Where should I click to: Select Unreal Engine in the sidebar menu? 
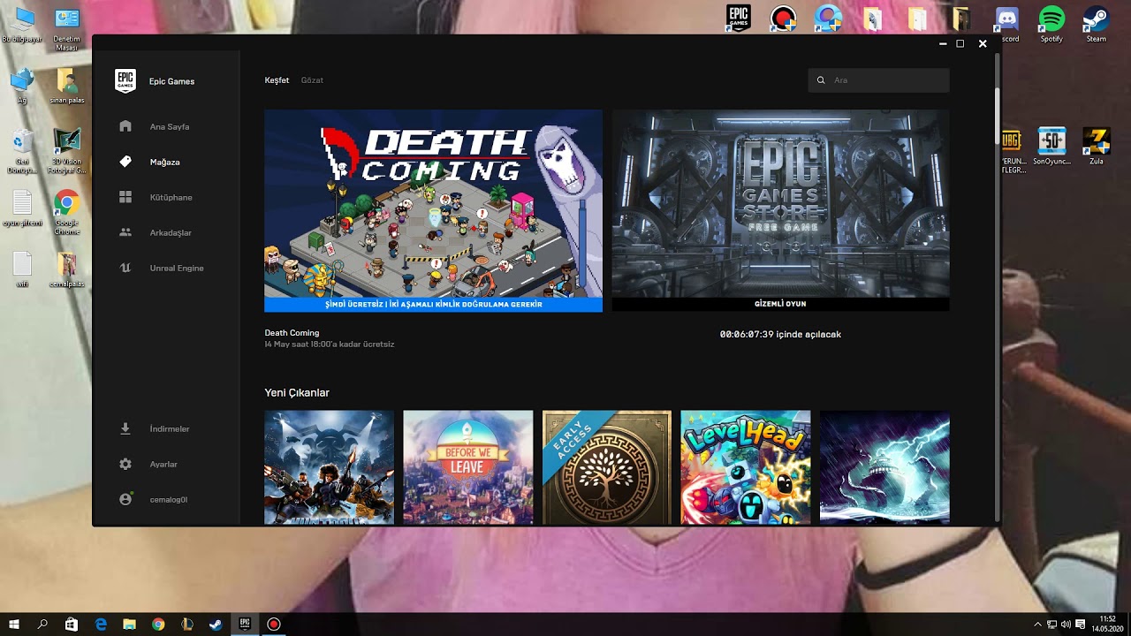click(x=177, y=268)
